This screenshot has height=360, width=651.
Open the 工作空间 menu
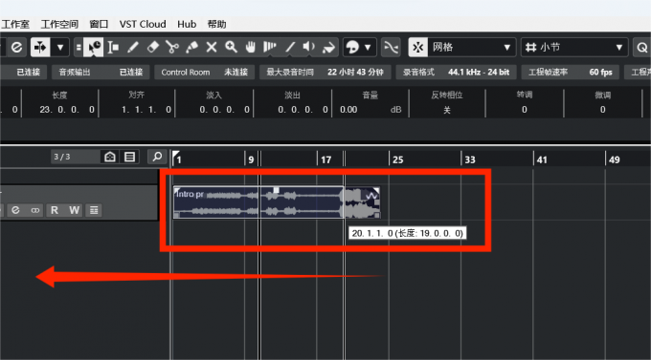point(59,24)
